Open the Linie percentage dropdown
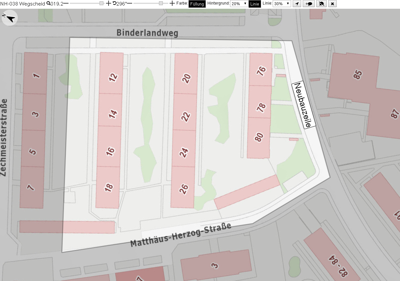The height and width of the screenshot is (281, 400). coord(282,4)
